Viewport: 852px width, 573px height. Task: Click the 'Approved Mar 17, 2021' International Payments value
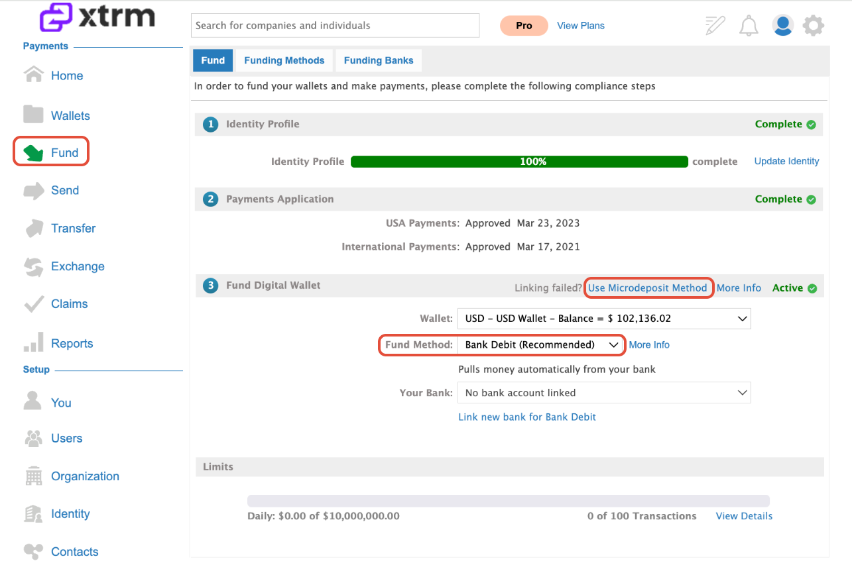[x=522, y=247]
